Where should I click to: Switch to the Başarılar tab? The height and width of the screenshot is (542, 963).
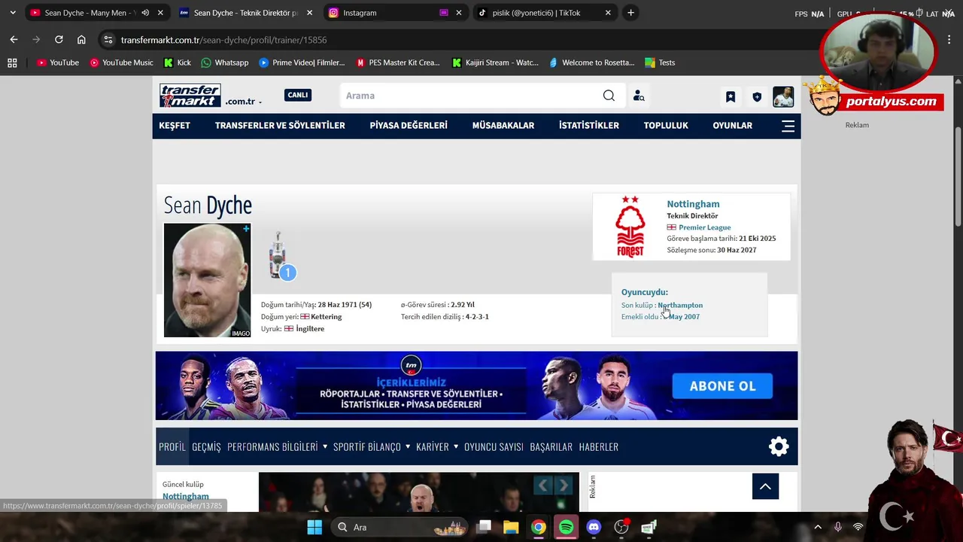[x=551, y=446]
